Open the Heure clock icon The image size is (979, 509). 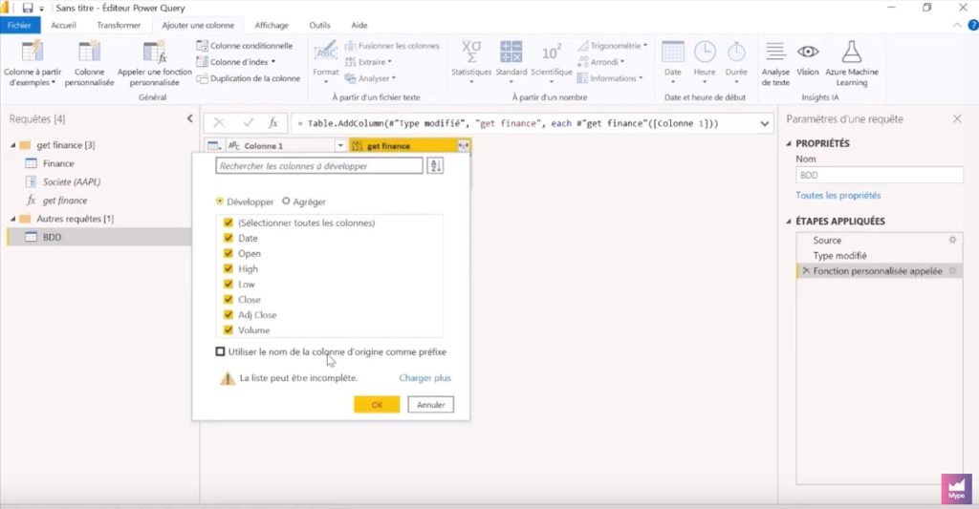click(x=705, y=52)
